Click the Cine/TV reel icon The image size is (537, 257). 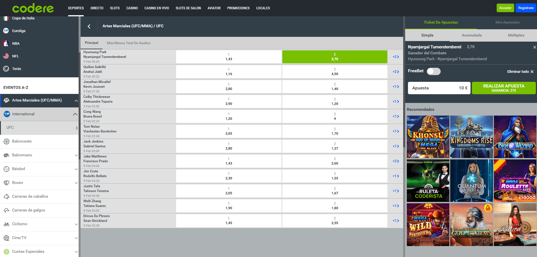coord(6,238)
